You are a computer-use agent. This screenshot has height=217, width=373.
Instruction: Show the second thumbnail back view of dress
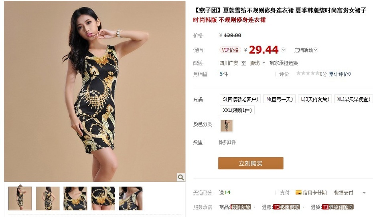coord(48,198)
